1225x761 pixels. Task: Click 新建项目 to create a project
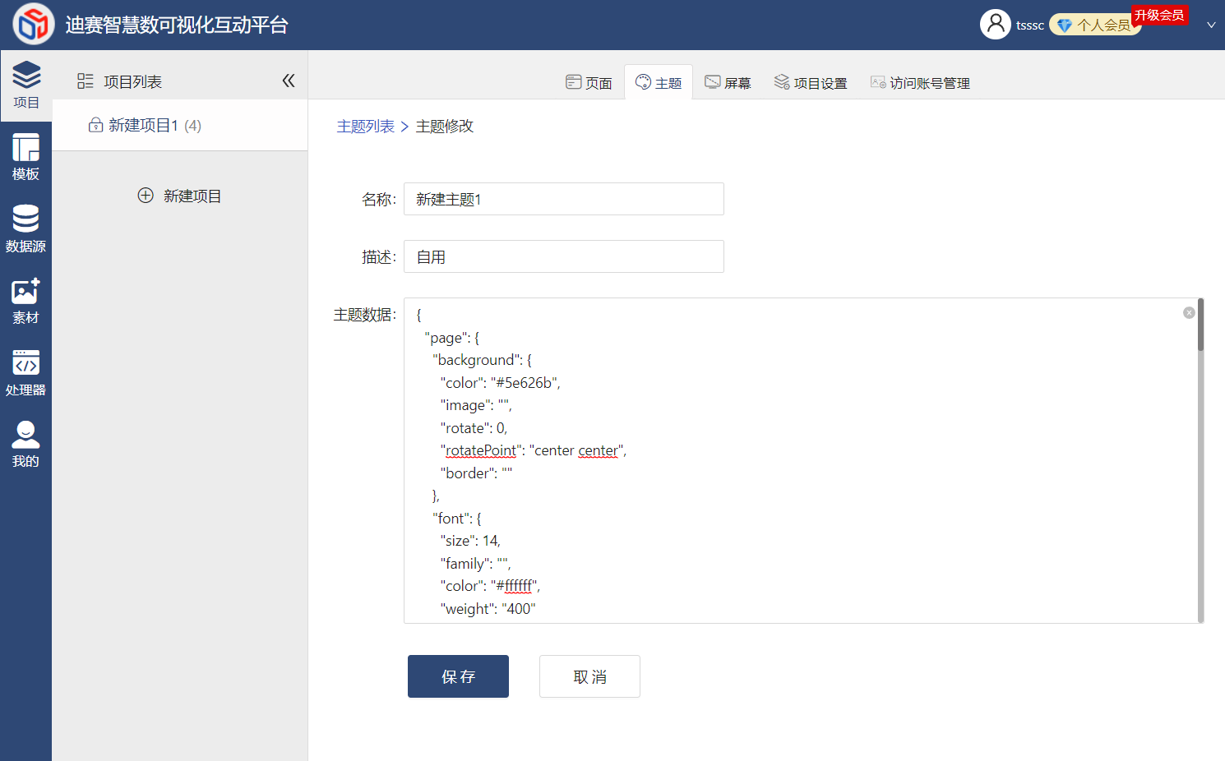(x=179, y=196)
